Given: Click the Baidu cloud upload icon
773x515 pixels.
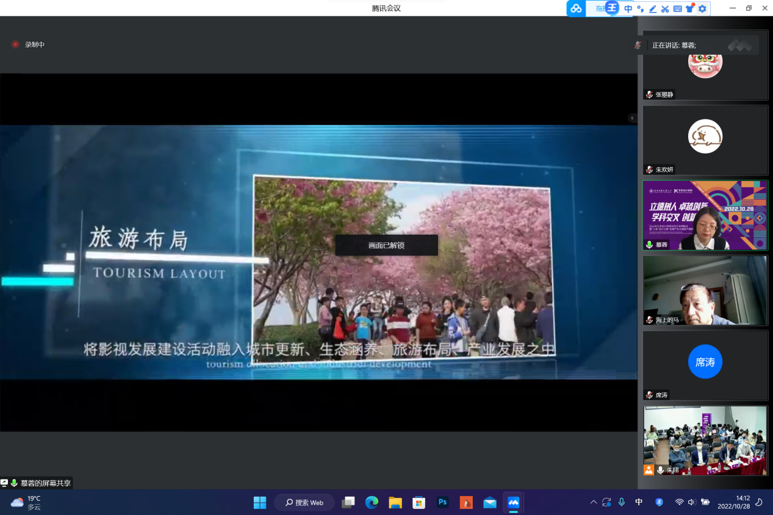Looking at the screenshot, I should [x=576, y=9].
